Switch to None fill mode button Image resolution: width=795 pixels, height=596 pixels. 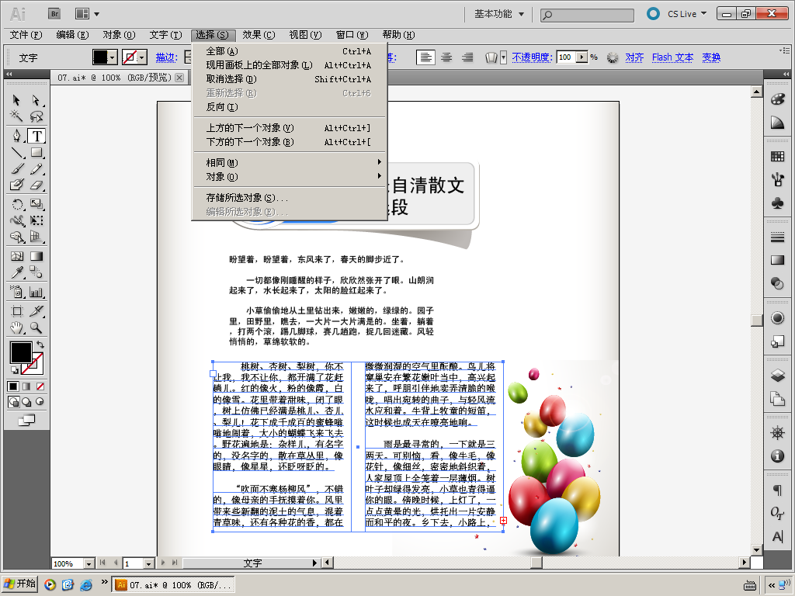pos(40,386)
